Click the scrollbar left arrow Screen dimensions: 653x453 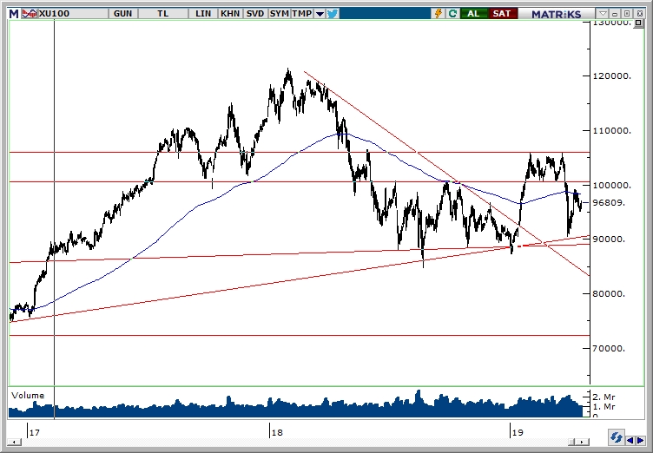tap(14, 442)
